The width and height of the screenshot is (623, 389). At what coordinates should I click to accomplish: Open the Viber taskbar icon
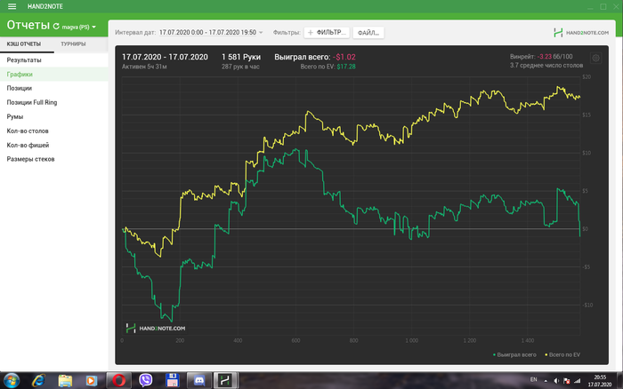tap(145, 381)
